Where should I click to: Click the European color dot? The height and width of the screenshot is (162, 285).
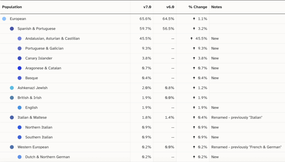(x=4, y=19)
